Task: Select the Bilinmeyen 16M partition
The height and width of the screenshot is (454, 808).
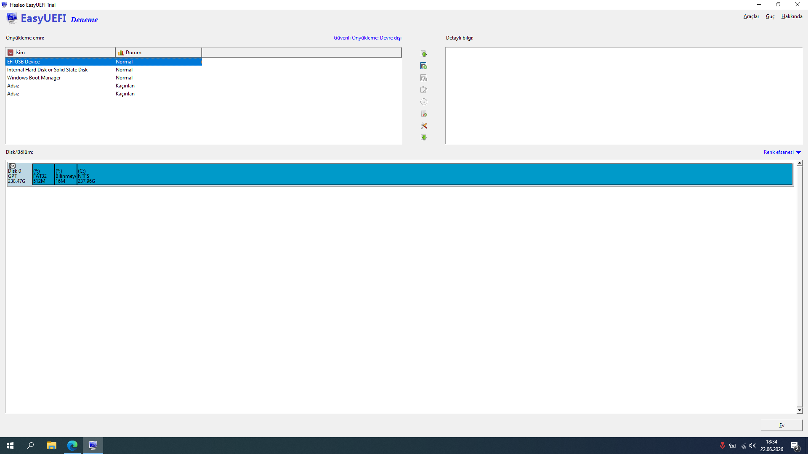Action: (66, 174)
